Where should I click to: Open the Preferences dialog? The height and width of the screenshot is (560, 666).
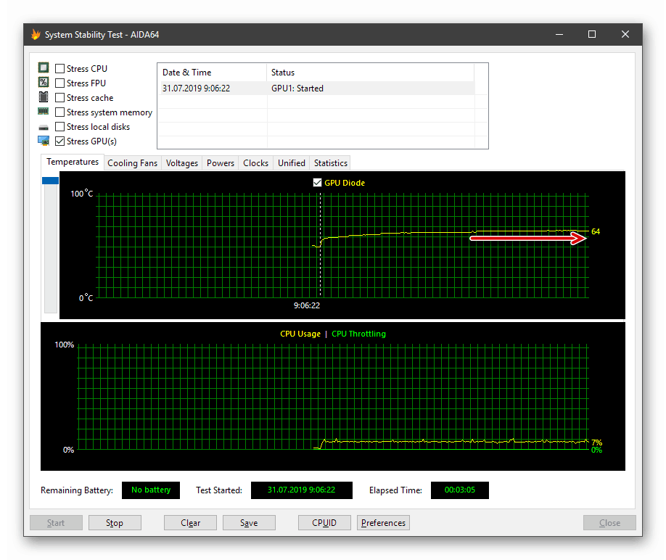tap(383, 522)
